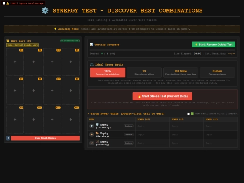Image resolution: width=244 pixels, height=183 pixels.
Task: Click the Start / Resume Guided Test button
Action: pyautogui.click(x=213, y=44)
